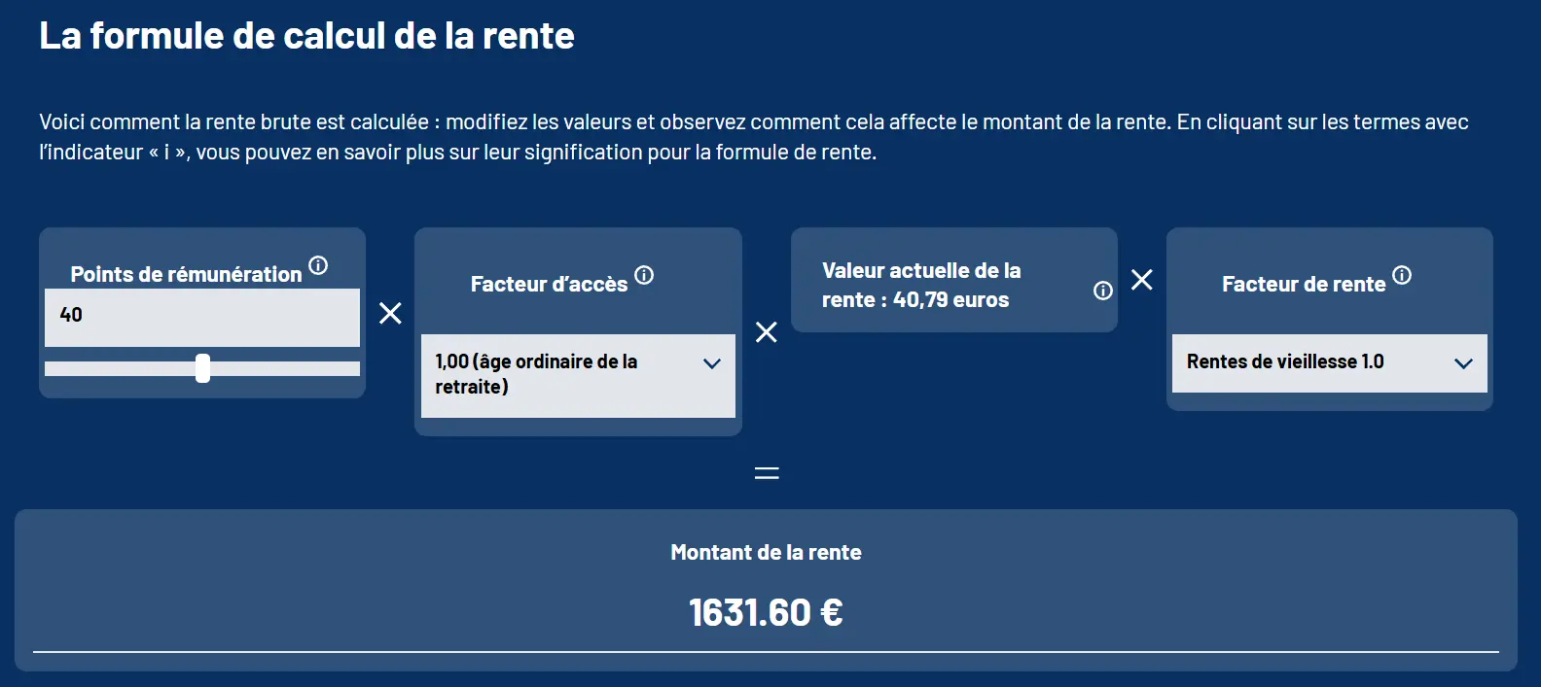The height and width of the screenshot is (687, 1541).
Task: Click the term Points de rémunération
Action: pos(185,274)
